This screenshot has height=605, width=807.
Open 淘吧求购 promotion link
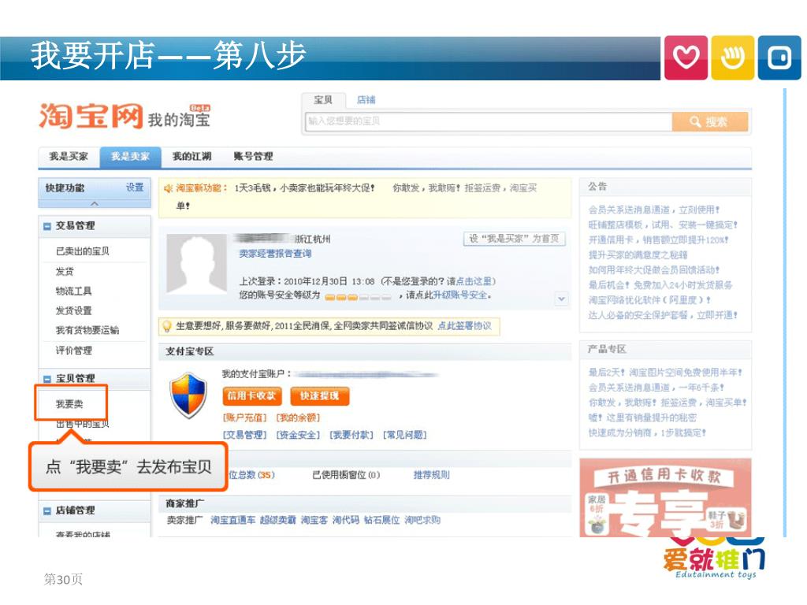click(422, 520)
